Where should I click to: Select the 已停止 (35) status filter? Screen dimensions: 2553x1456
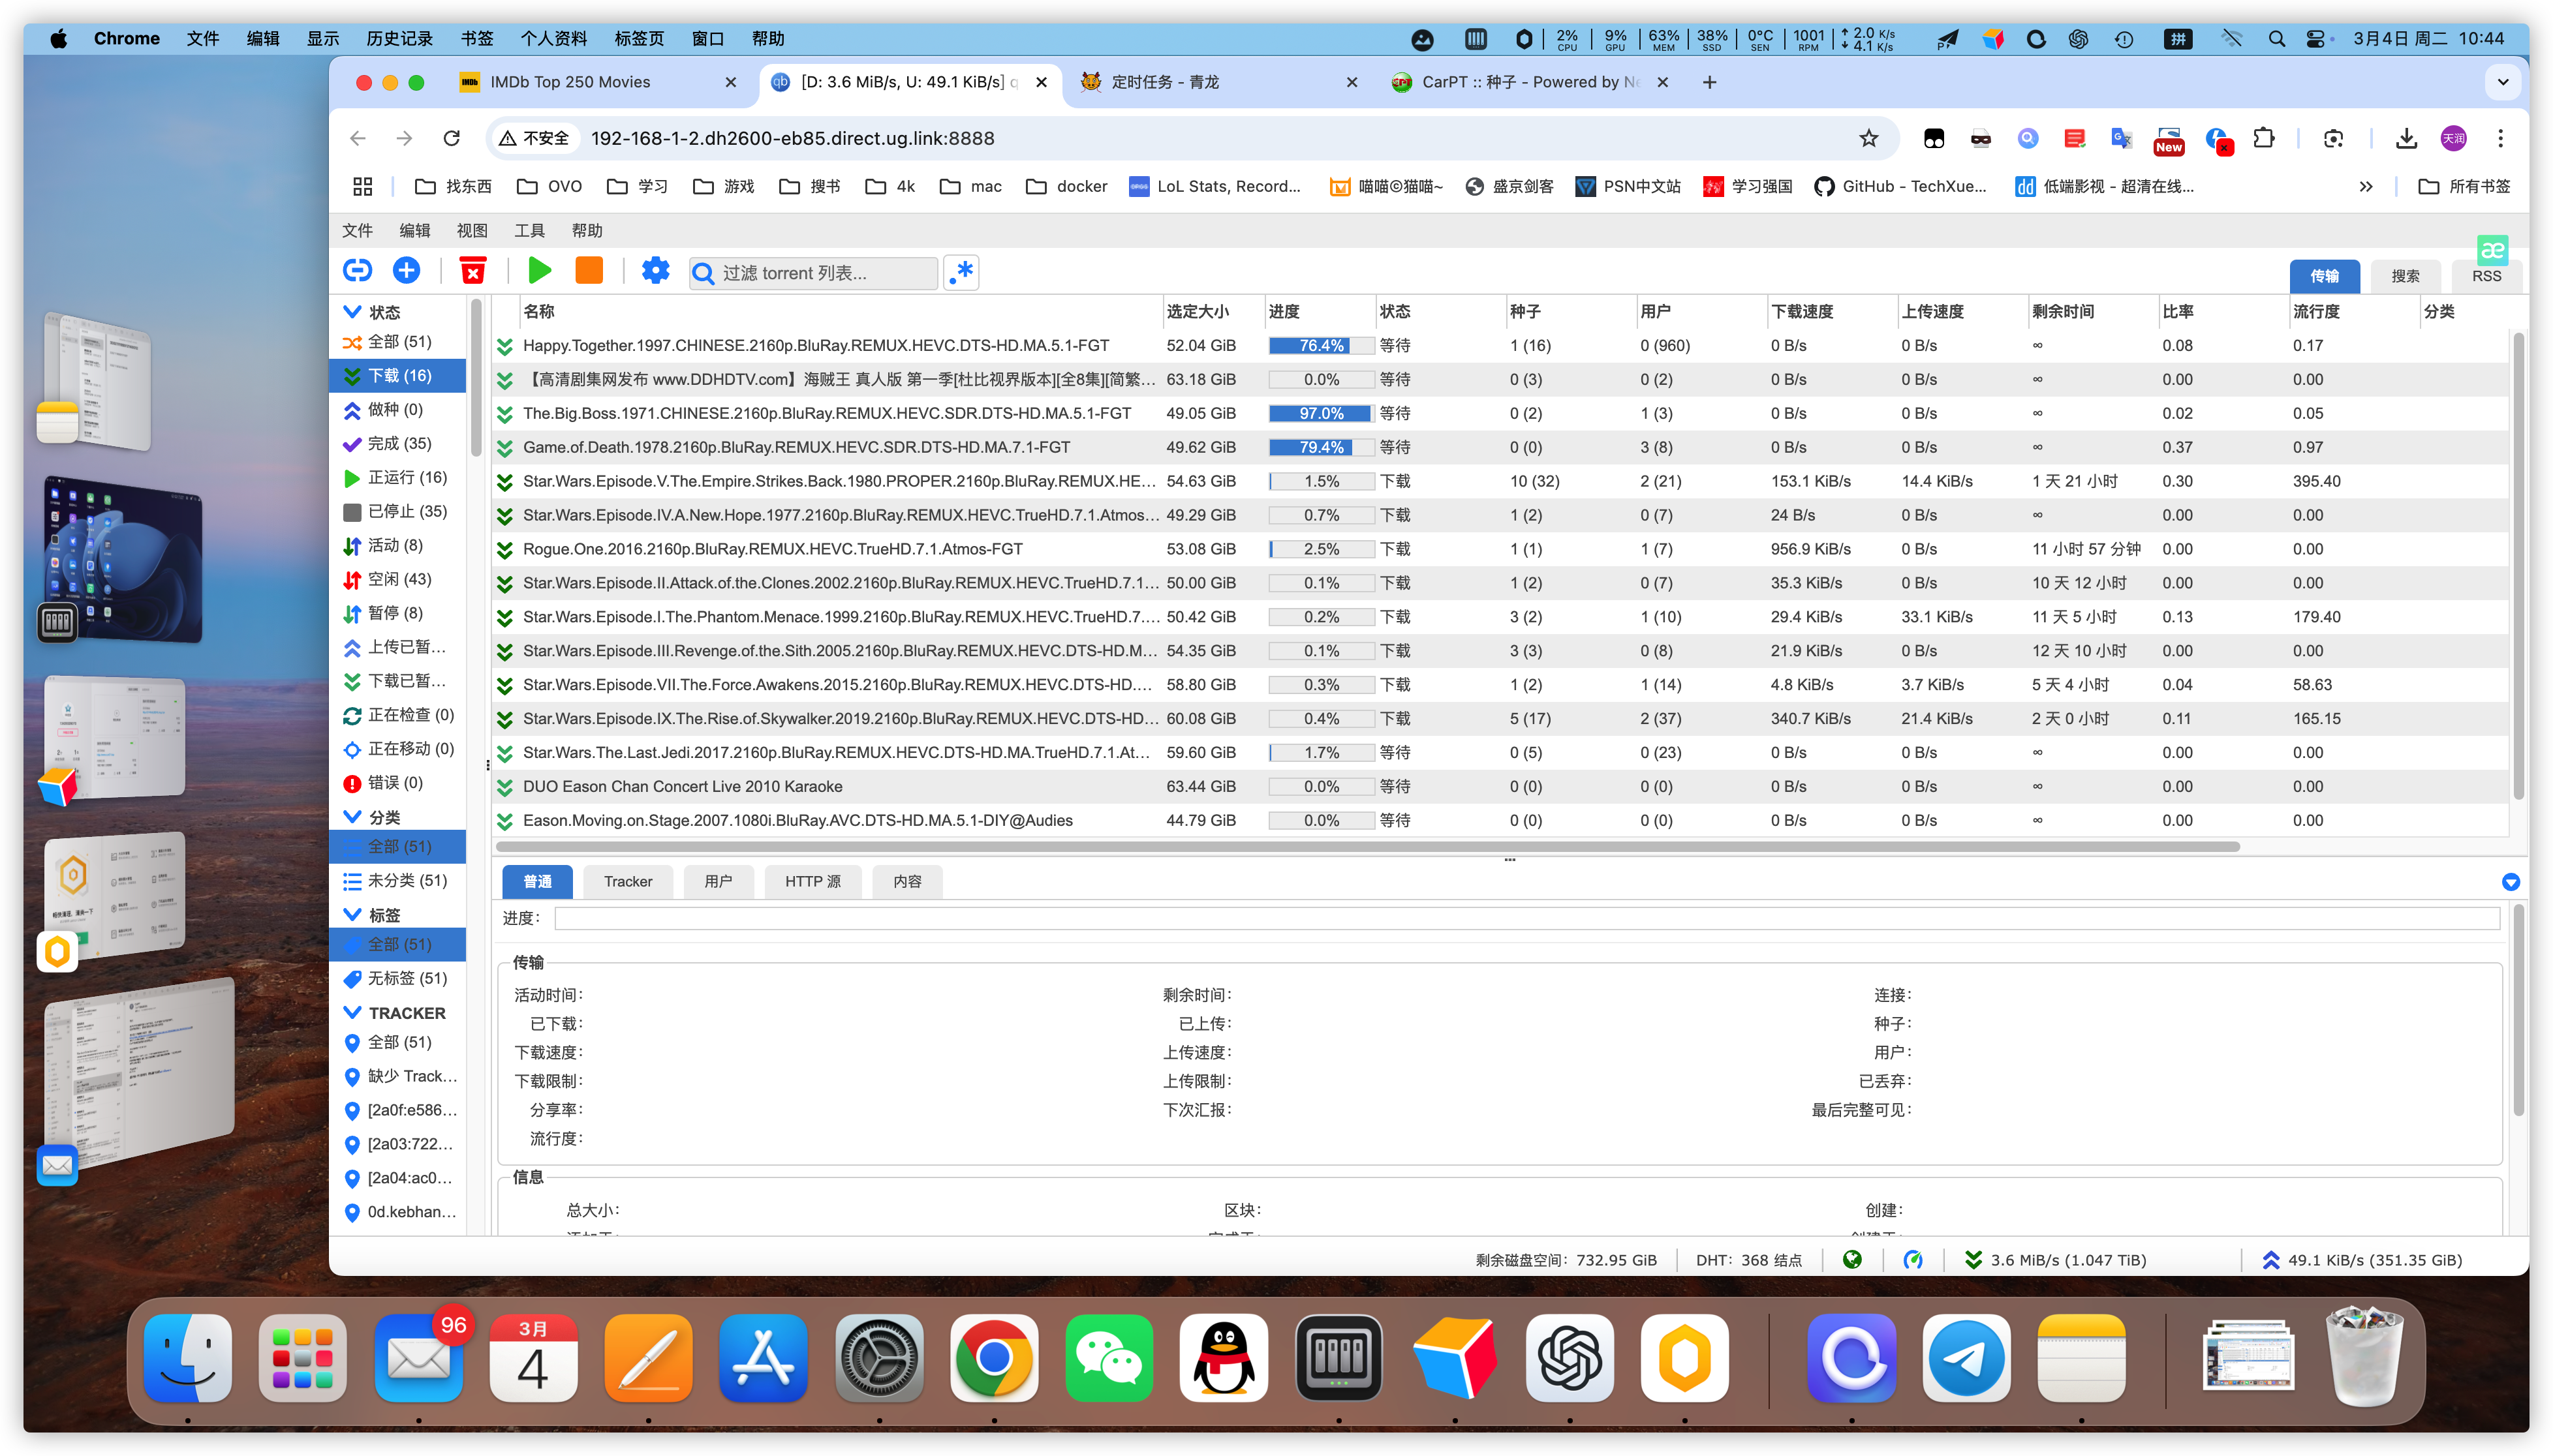(x=406, y=511)
